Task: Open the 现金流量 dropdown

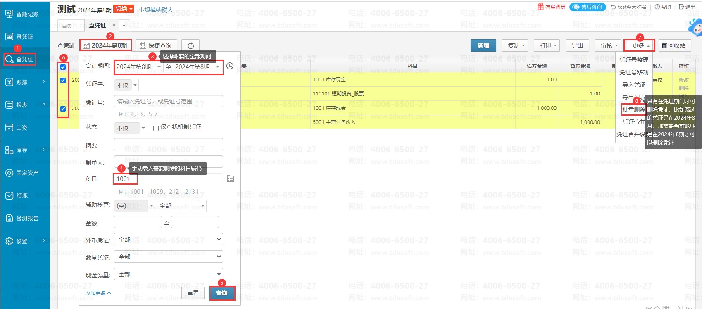Action: [169, 274]
